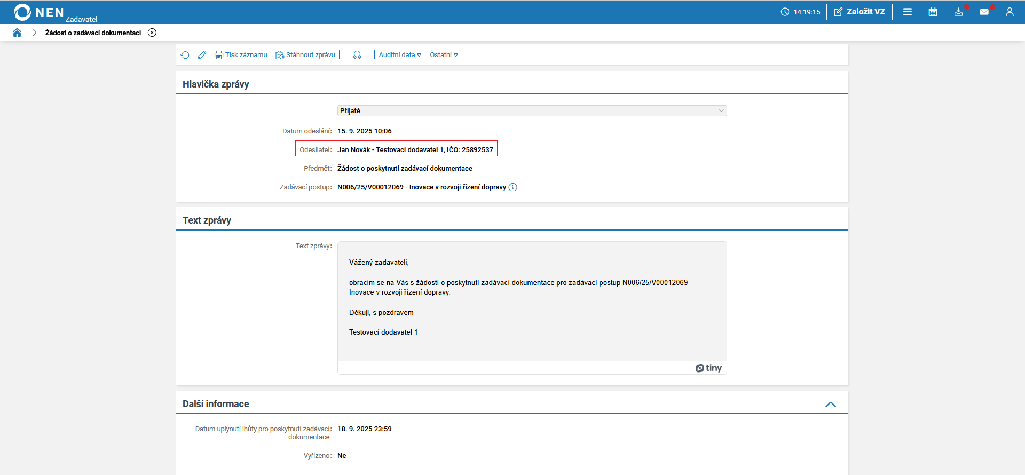
Task: Open the Auditní data dropdown menu
Action: 400,55
